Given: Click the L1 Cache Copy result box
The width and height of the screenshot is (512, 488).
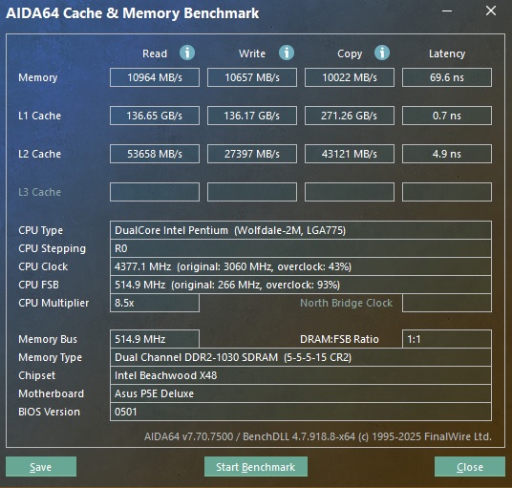Looking at the screenshot, I should coord(350,116).
